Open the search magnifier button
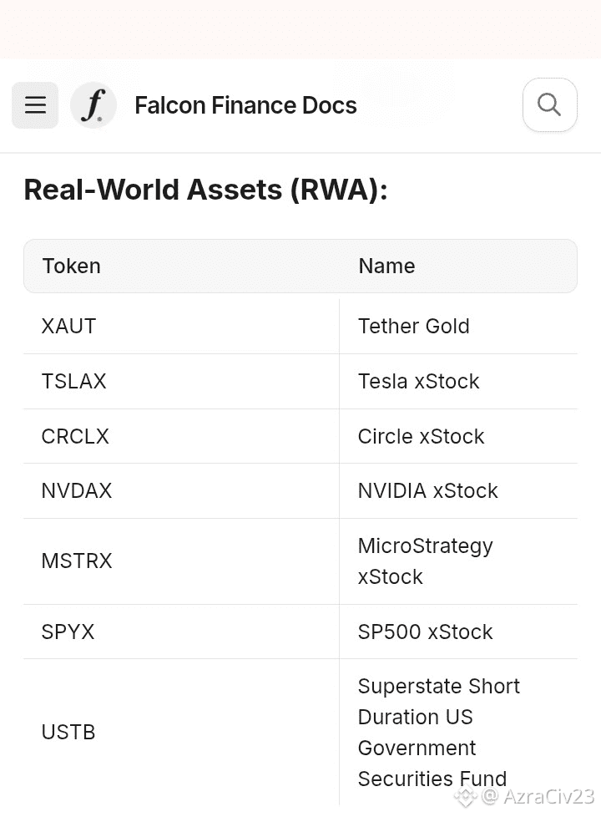Image resolution: width=601 pixels, height=817 pixels. click(x=549, y=105)
